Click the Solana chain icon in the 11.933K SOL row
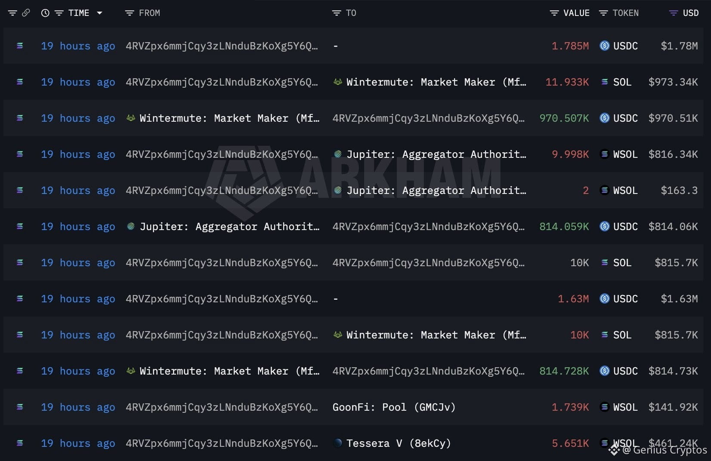This screenshot has height=461, width=711. [x=20, y=82]
